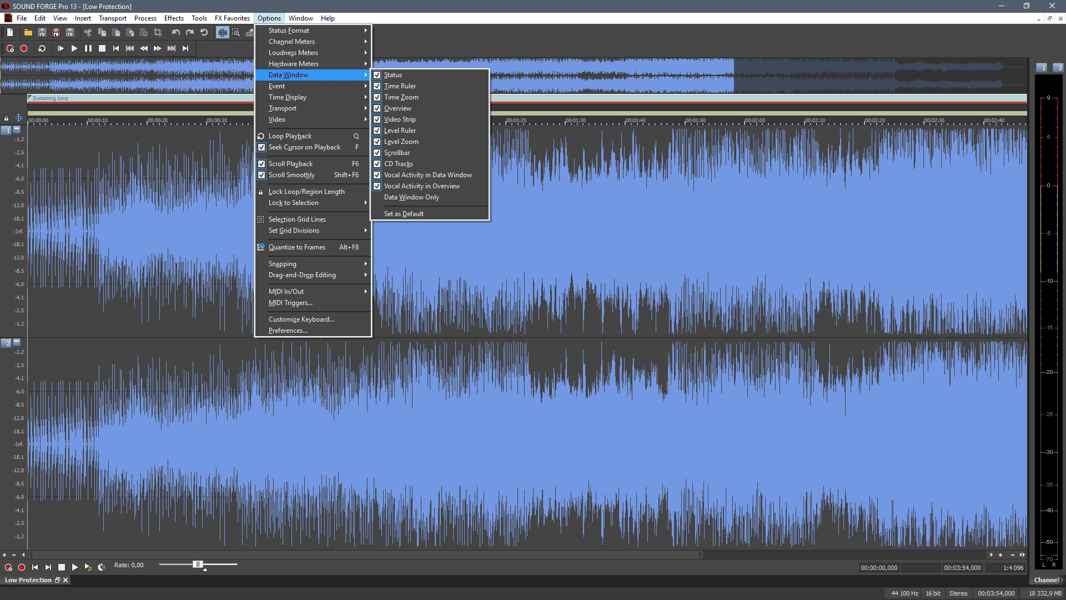Open the Effects menu

[x=174, y=18]
